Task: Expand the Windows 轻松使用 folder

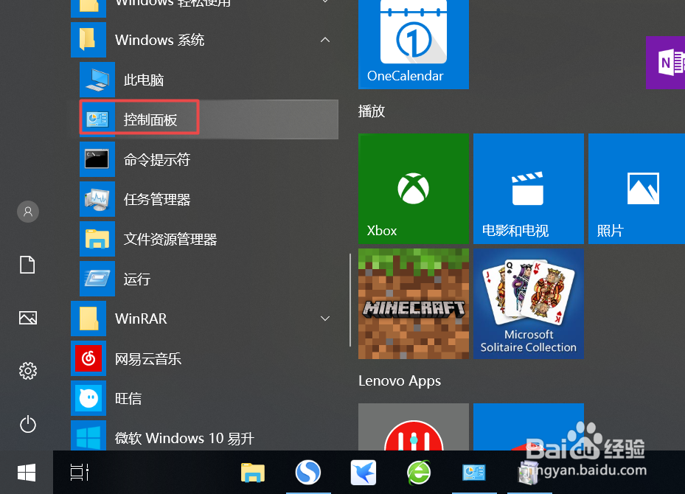Action: click(x=325, y=1)
